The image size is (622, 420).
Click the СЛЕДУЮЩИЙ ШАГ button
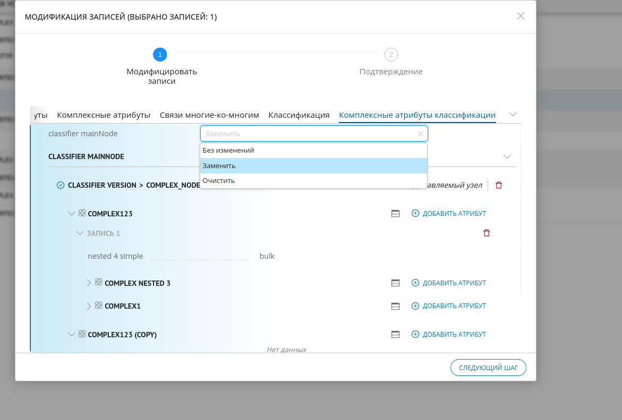click(488, 367)
